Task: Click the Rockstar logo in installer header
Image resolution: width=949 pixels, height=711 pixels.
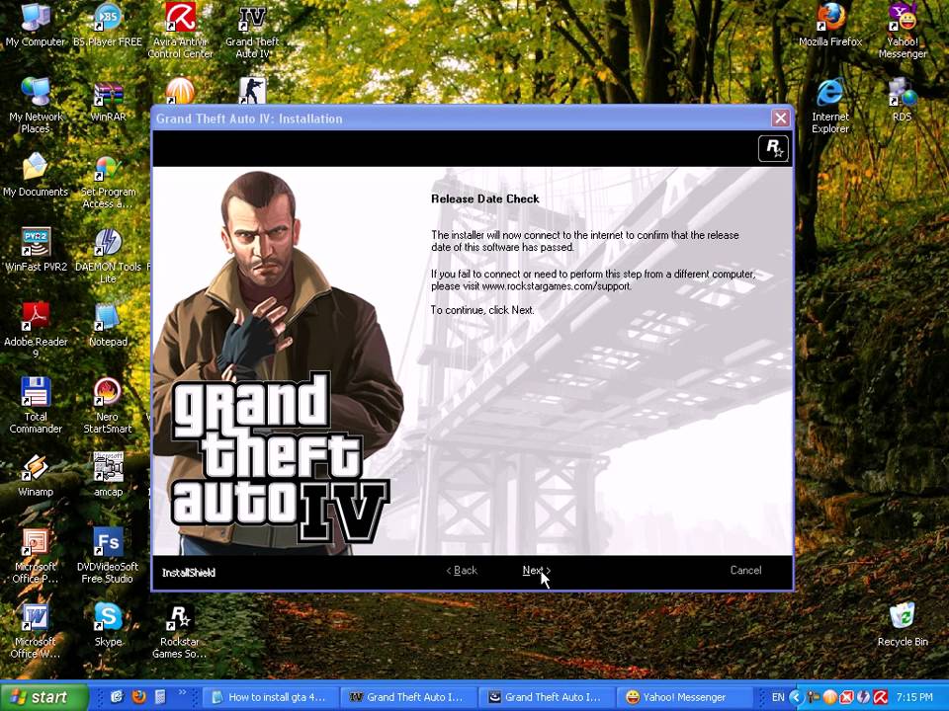Action: tap(773, 148)
